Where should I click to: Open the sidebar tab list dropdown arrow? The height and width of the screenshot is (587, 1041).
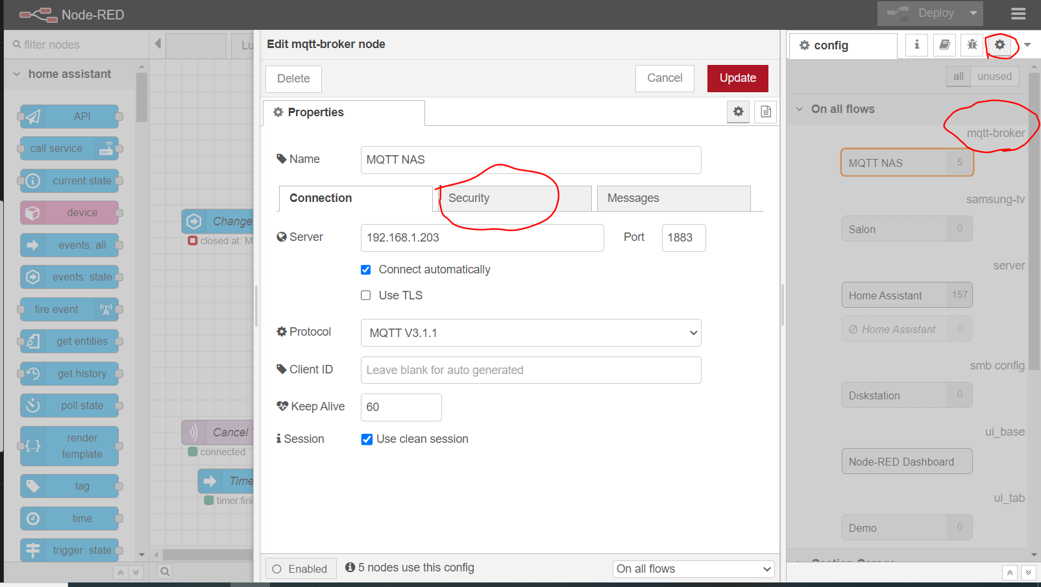tap(1027, 45)
